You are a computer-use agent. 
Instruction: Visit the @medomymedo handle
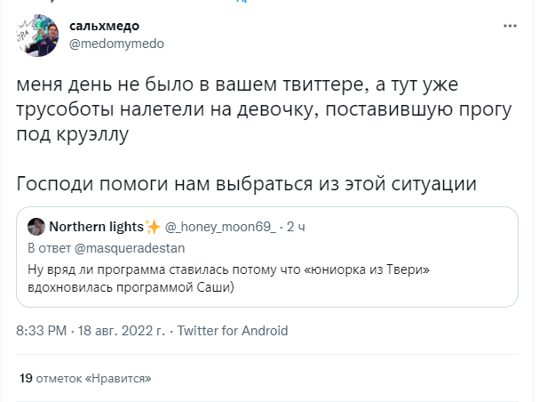[116, 43]
